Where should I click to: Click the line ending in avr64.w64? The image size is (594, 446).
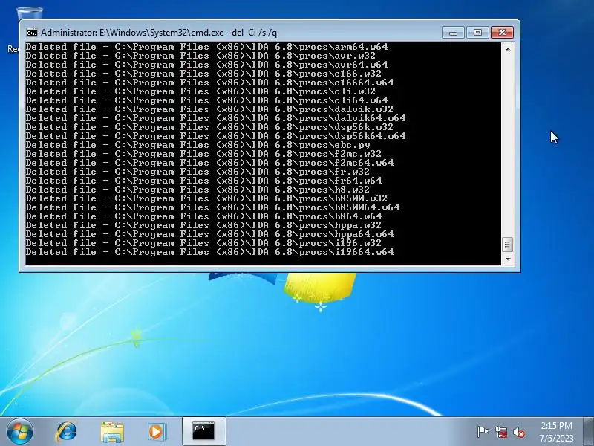click(207, 65)
